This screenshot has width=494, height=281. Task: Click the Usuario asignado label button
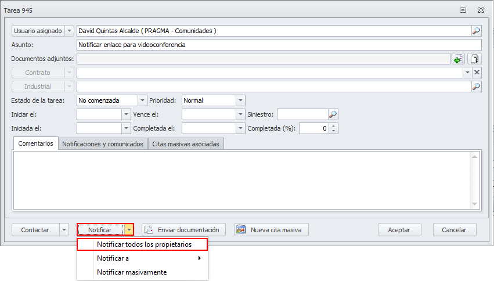[38, 31]
